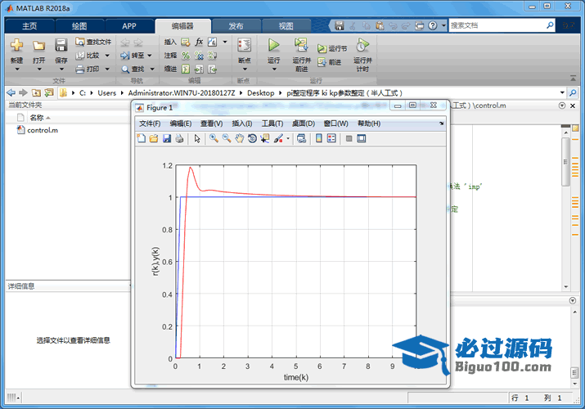The height and width of the screenshot is (409, 585).
Task: Open the Figure 1 File menu
Action: click(x=150, y=124)
